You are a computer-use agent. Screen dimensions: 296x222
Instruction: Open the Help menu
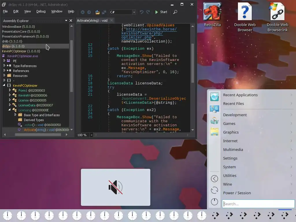(x=71, y=11)
